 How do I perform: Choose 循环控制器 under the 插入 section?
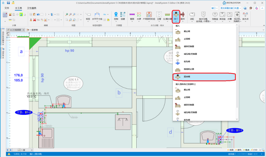click(204, 46)
